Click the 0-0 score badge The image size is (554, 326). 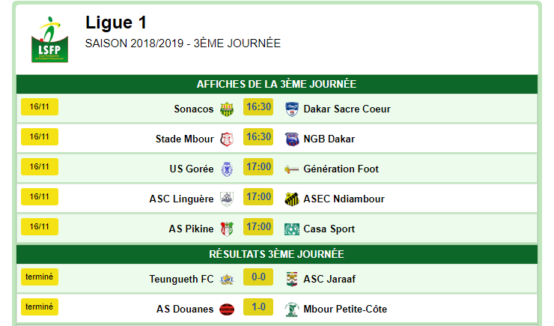point(258,277)
